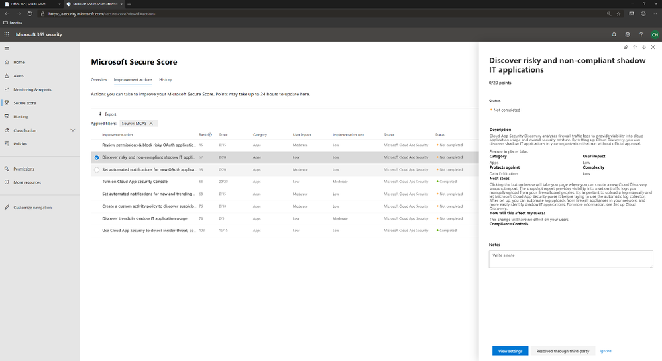
Task: Remove the Source: MCAS filter
Action: [x=151, y=124]
